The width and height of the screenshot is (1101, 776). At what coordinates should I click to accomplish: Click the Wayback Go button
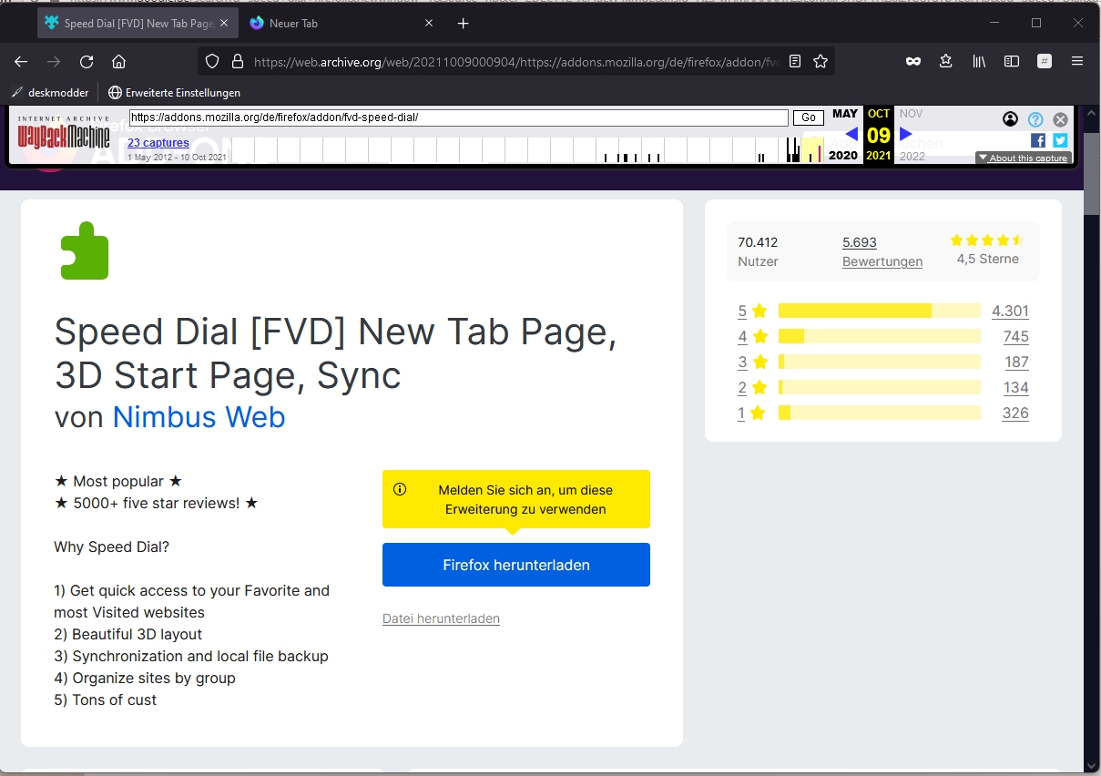[x=809, y=117]
